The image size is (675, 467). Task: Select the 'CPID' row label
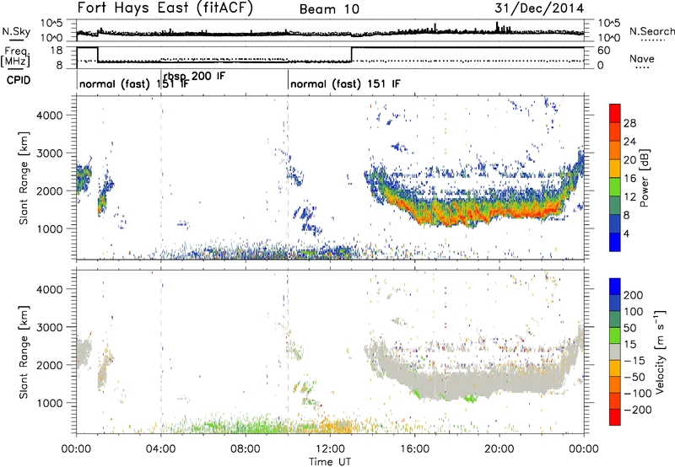pos(19,80)
